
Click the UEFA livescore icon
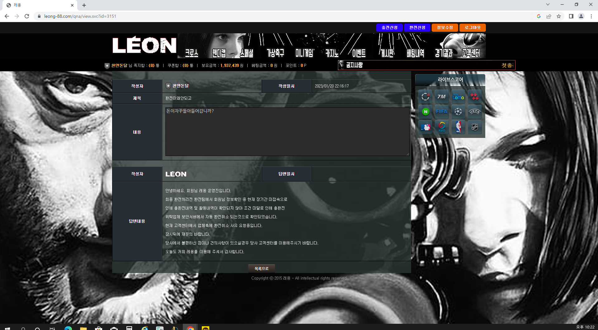[x=474, y=111]
